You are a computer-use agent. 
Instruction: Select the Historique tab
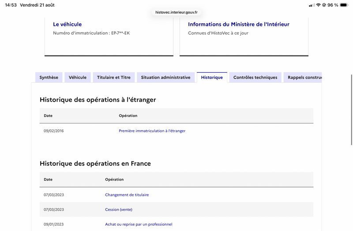212,77
